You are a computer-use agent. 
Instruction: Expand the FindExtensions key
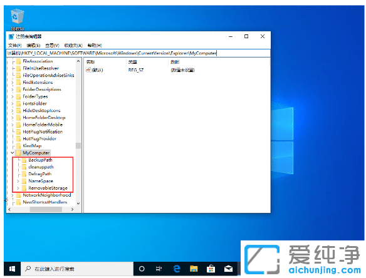point(13,82)
